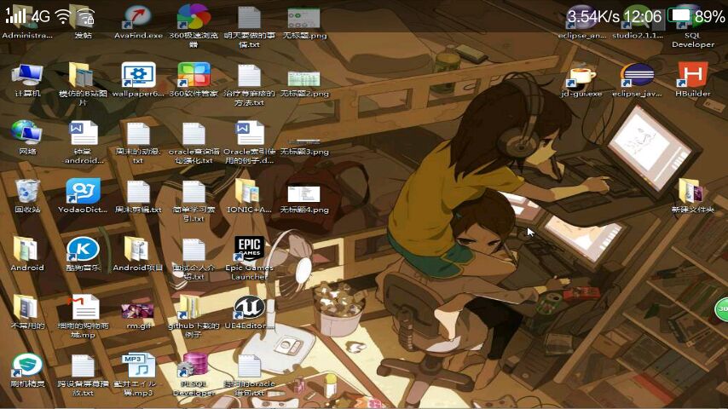Screen dimensions: 728x409
Task: Open the Administrator user folder icon
Action: tap(27, 23)
